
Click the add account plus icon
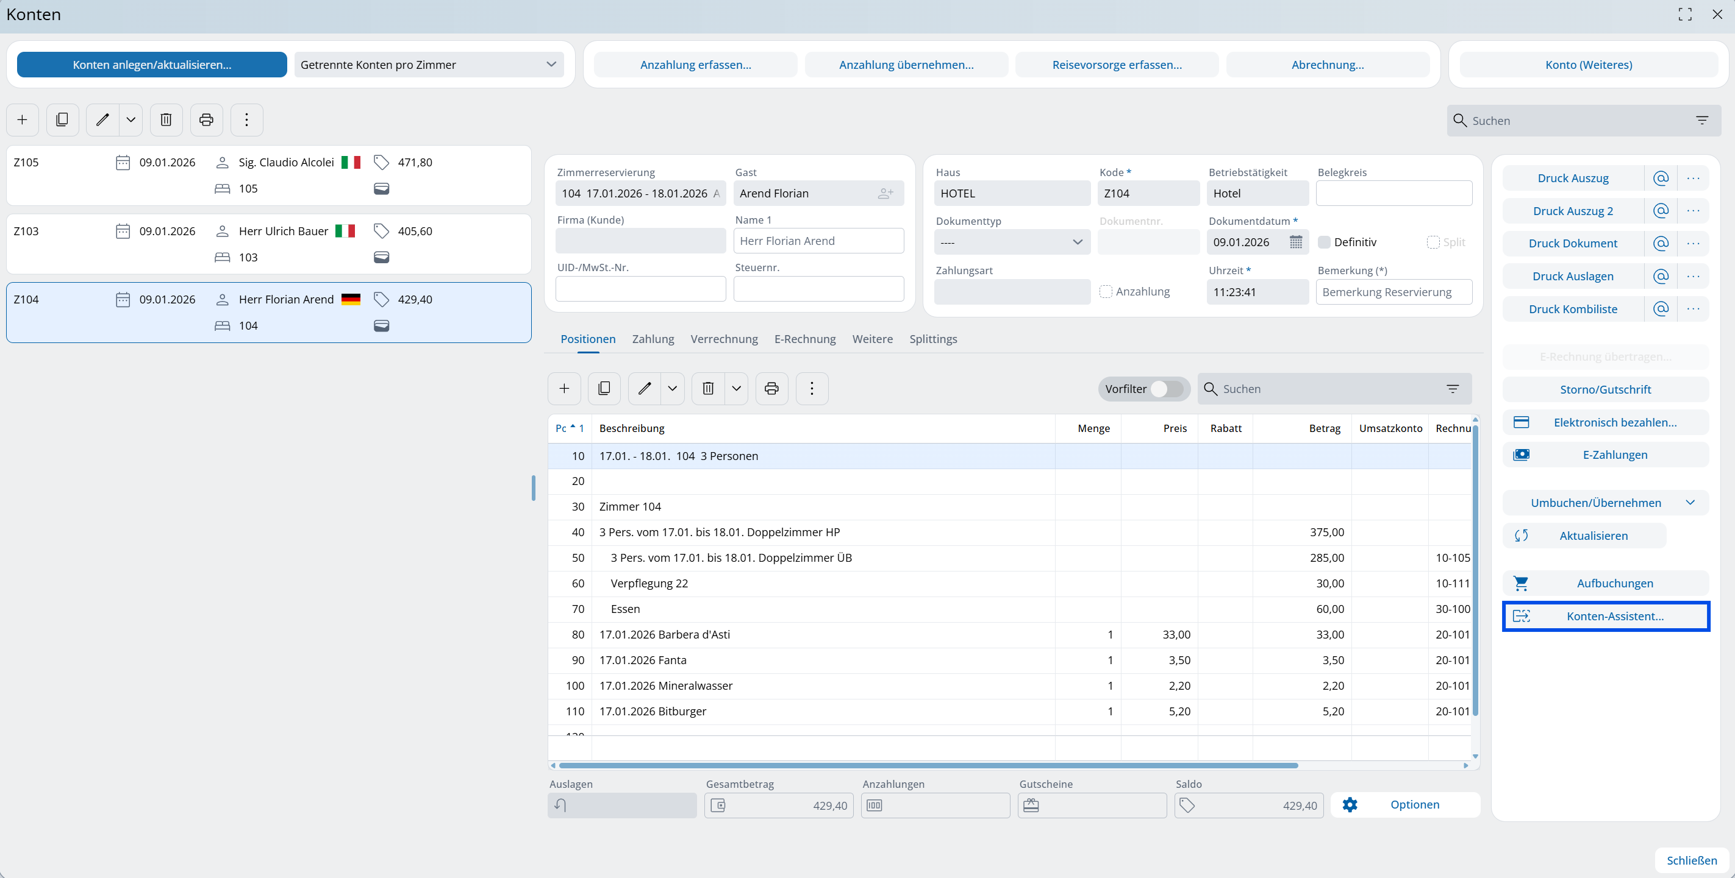pyautogui.click(x=22, y=120)
